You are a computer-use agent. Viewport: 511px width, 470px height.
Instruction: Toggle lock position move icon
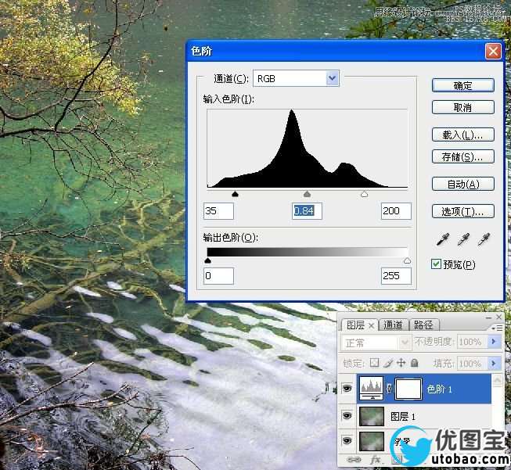tap(401, 363)
